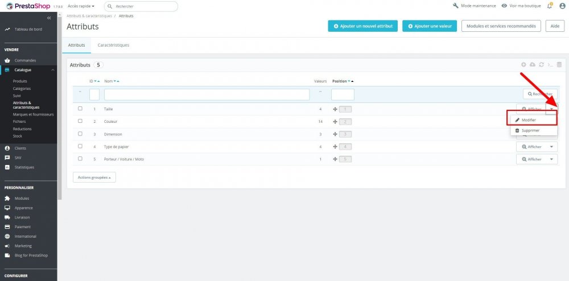The image size is (569, 281).
Task: Click Ajouter une valeur button
Action: (x=430, y=26)
